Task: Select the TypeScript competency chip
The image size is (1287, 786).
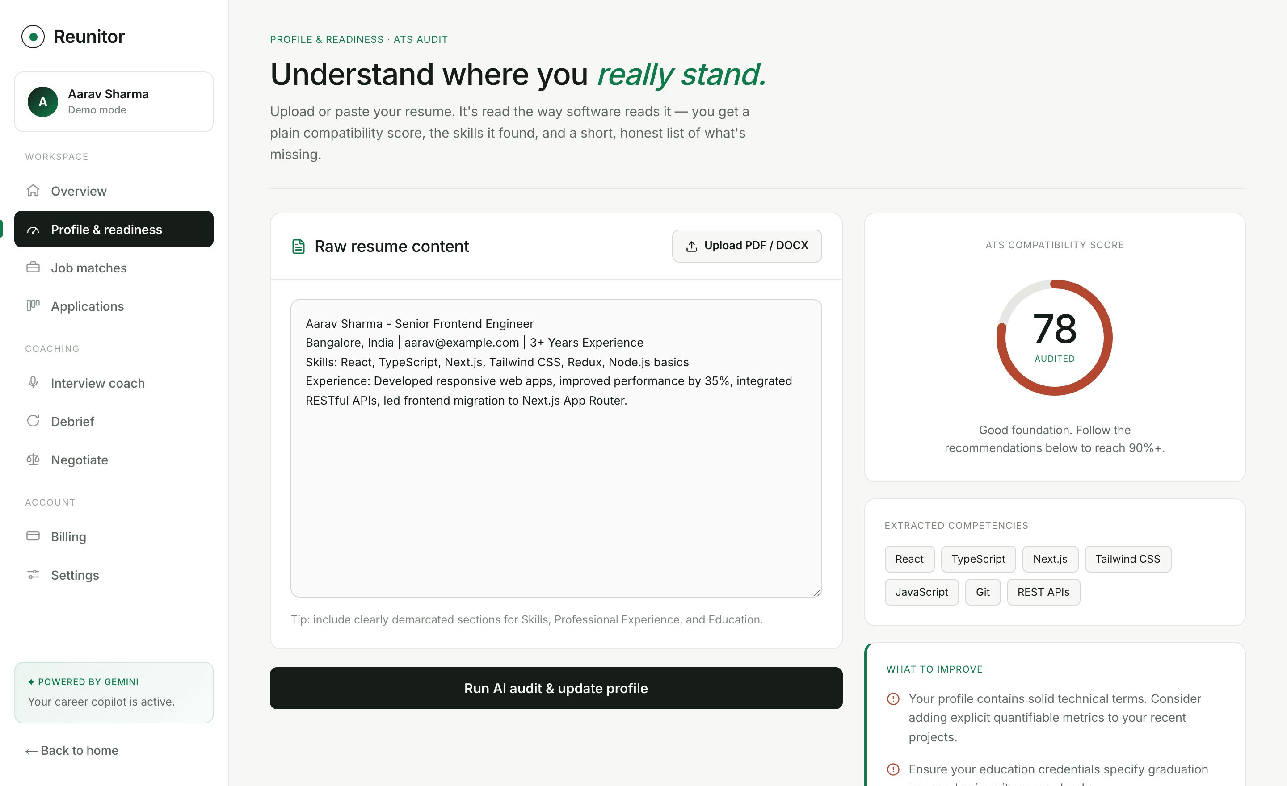Action: point(978,559)
